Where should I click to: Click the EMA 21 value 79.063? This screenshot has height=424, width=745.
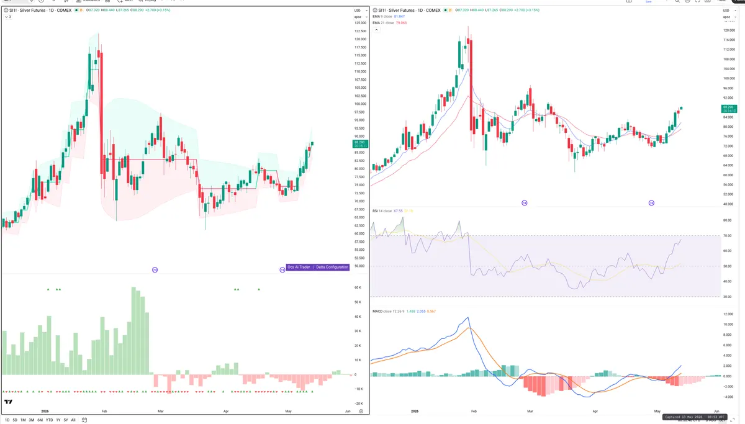(403, 22)
